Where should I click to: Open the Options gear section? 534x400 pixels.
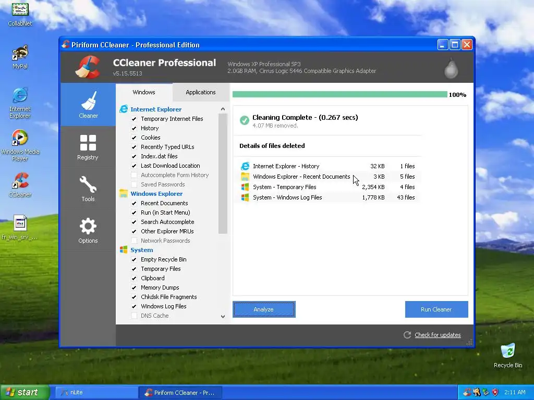click(88, 230)
